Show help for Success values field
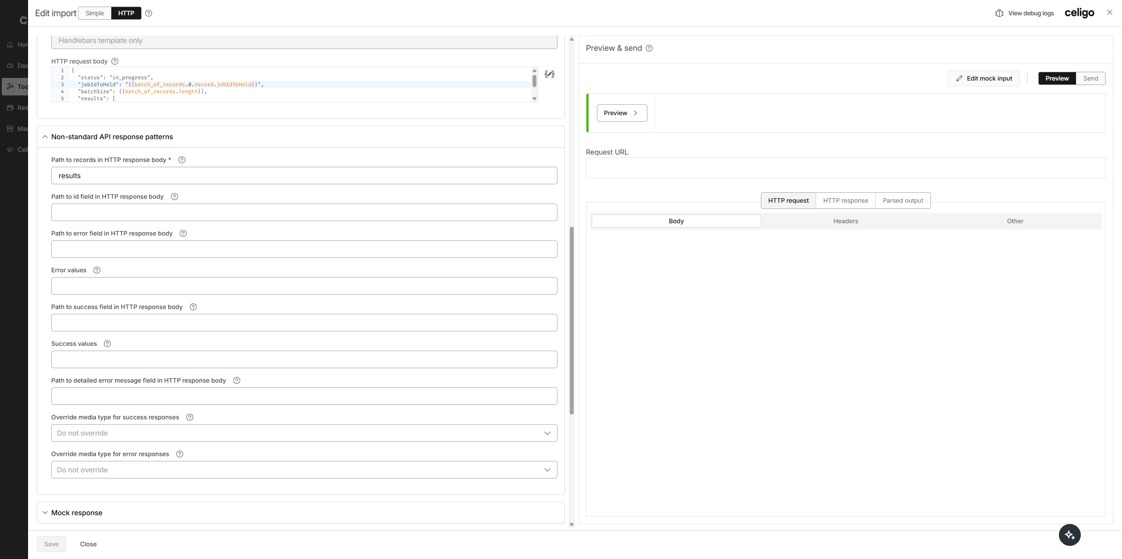1122x559 pixels. click(107, 344)
